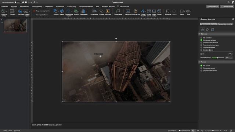Insert icons via Значки button
The height and width of the screenshot is (132, 235).
62,11
